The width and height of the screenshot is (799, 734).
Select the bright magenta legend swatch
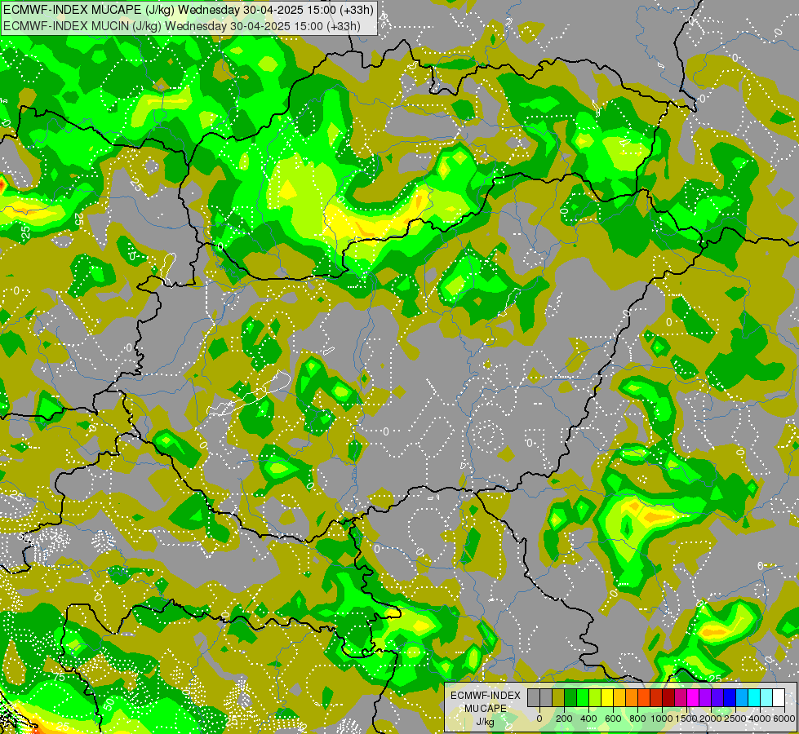click(694, 697)
